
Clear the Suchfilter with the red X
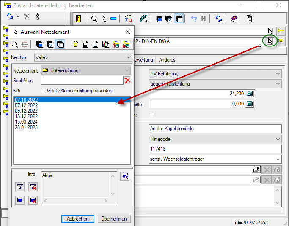coord(127,80)
